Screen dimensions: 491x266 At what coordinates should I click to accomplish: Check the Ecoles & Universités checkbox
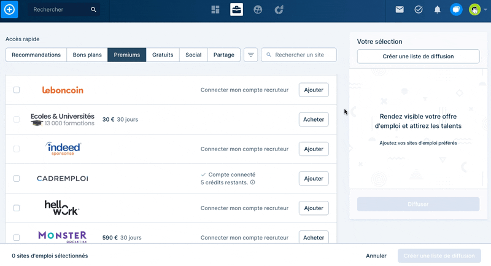(17, 119)
